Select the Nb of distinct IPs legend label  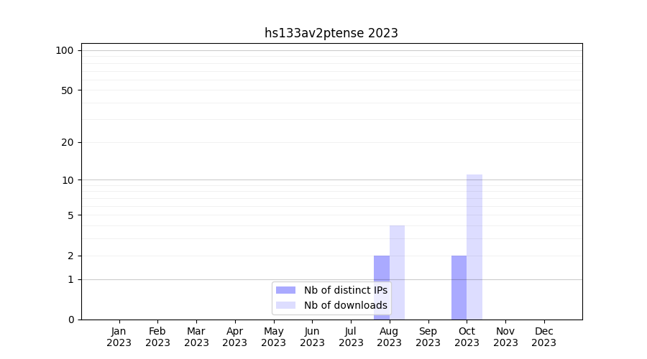pos(345,290)
